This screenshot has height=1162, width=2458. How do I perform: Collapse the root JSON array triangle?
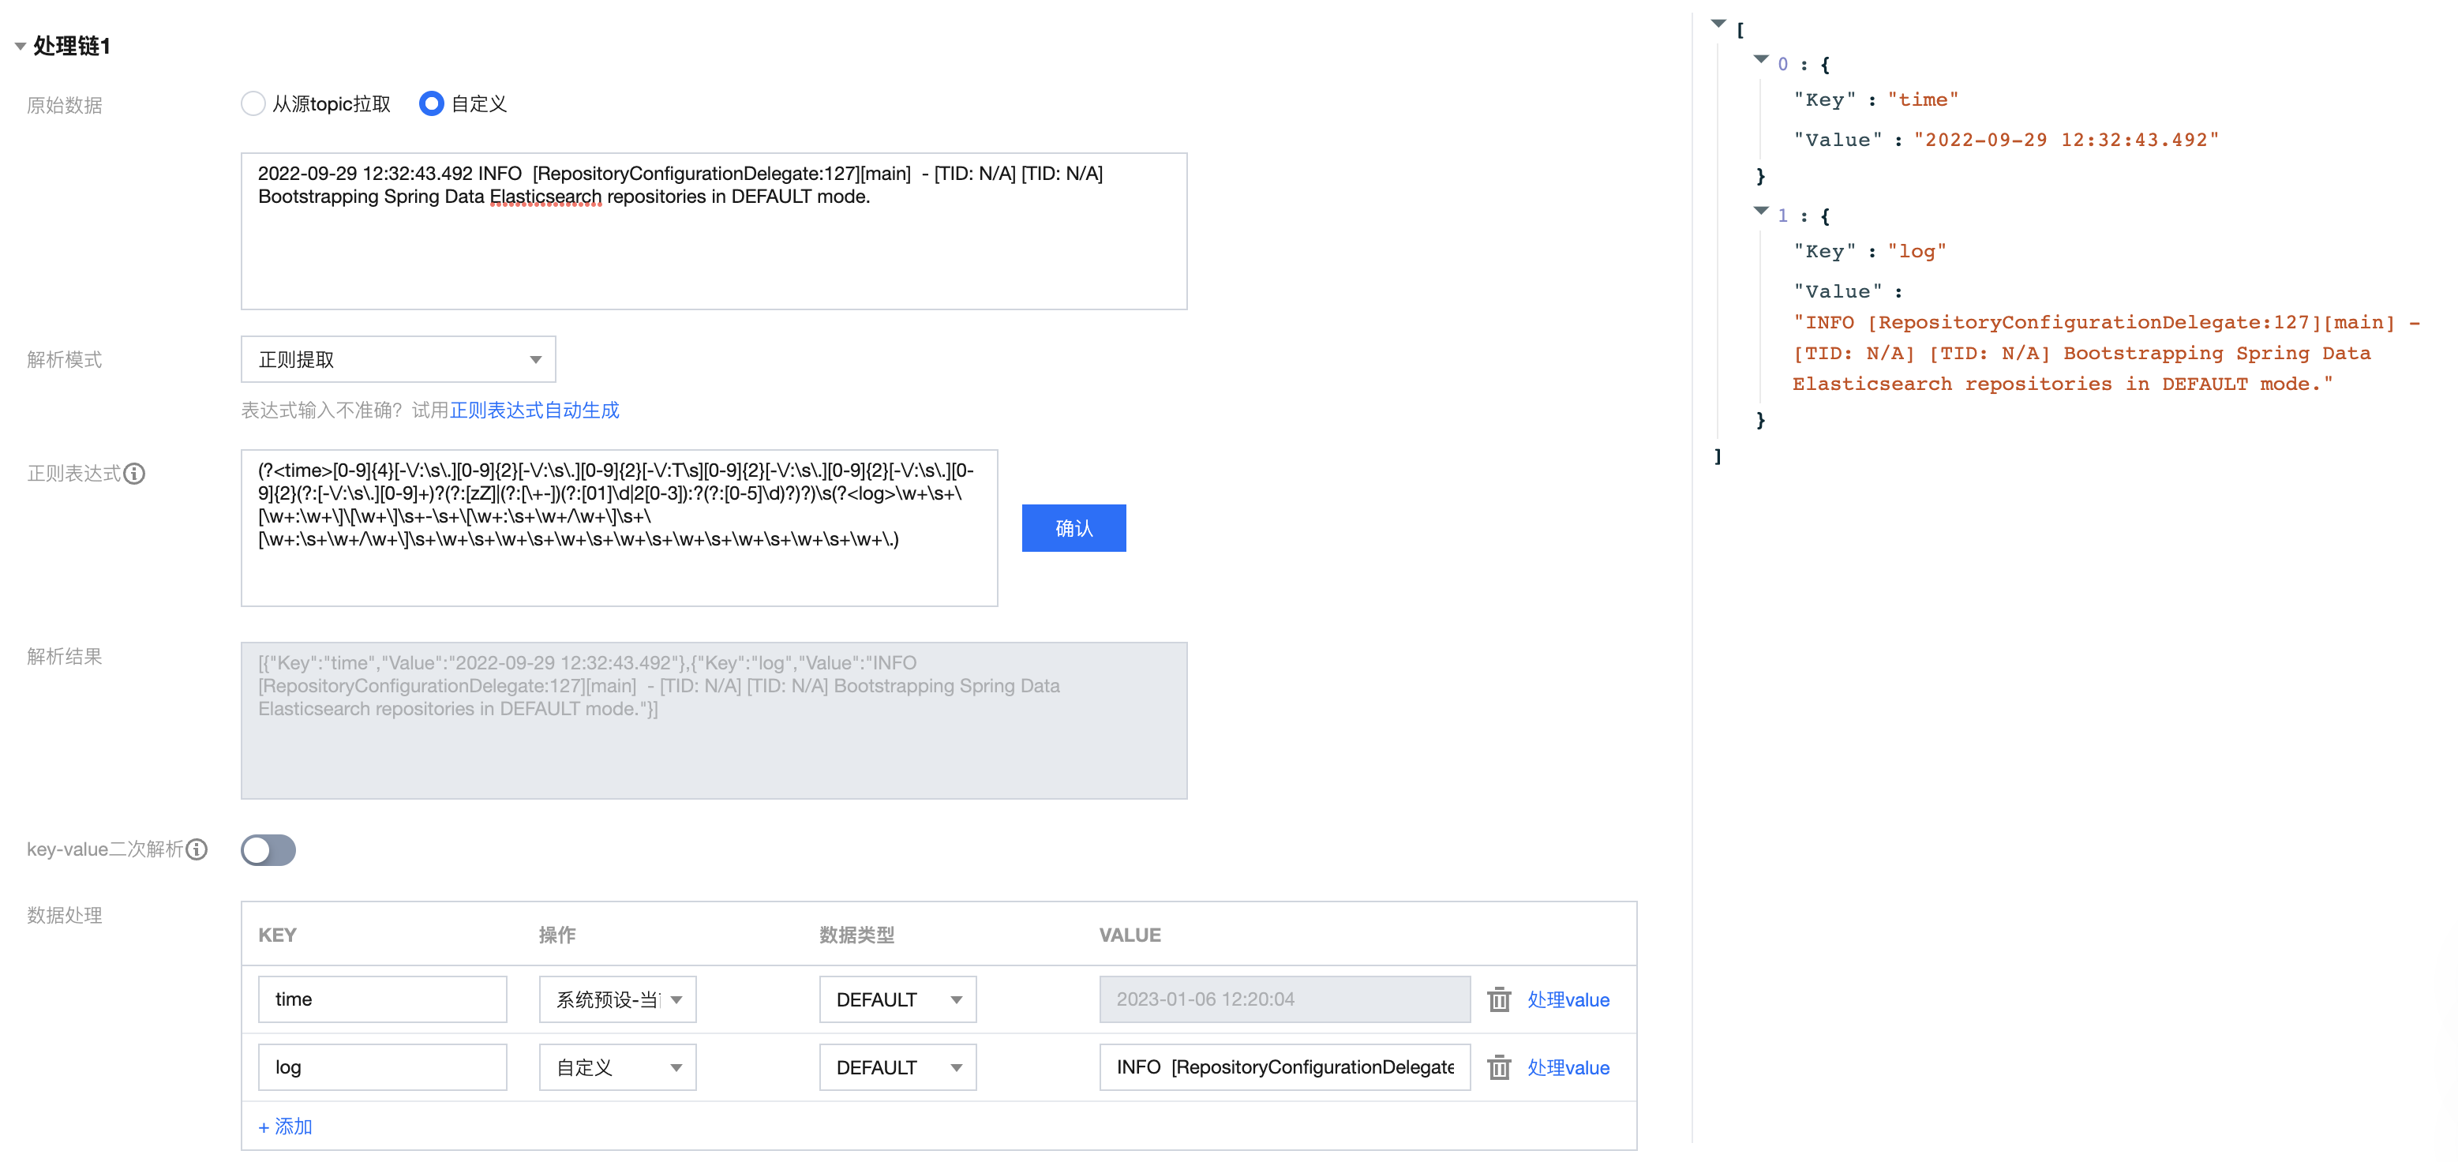click(x=1718, y=24)
